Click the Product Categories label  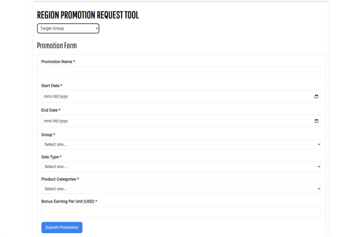click(x=59, y=179)
